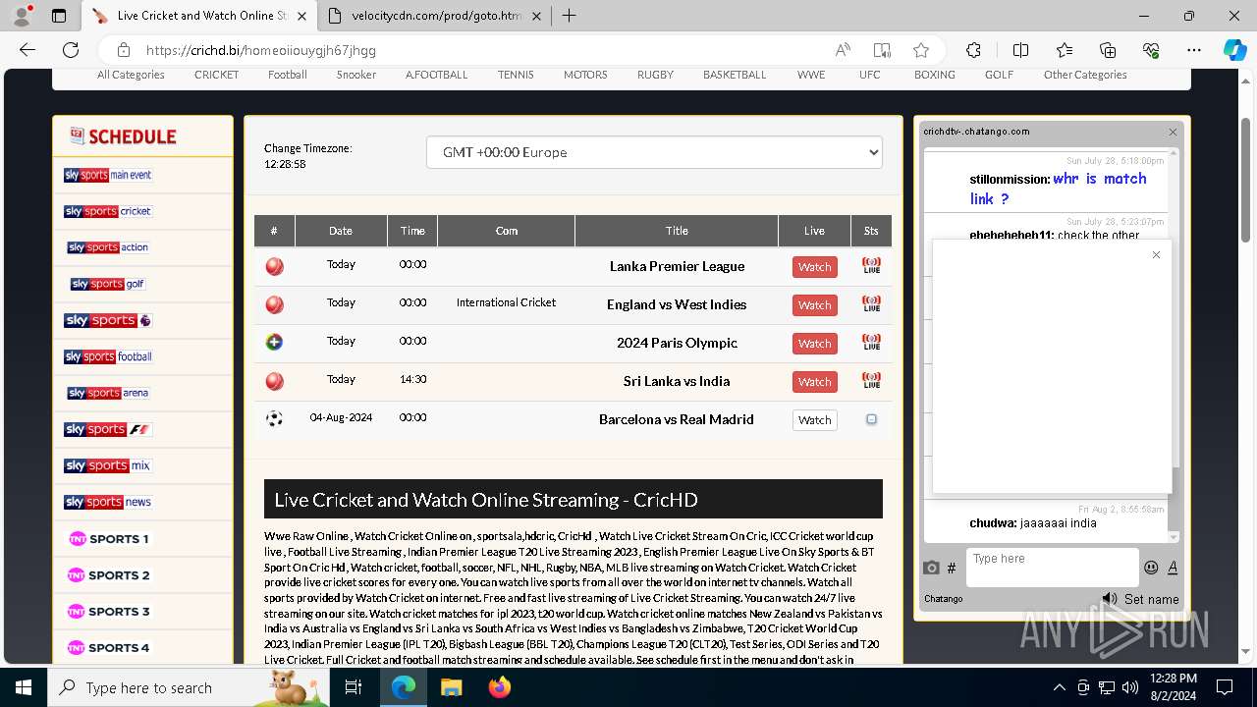This screenshot has height=707, width=1257.
Task: Select the All Categories menu item
Action: [131, 75]
